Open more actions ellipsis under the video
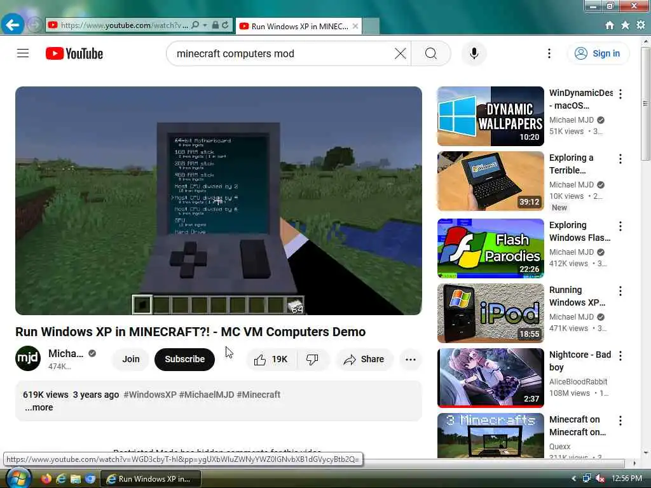The width and height of the screenshot is (651, 488). tap(411, 360)
